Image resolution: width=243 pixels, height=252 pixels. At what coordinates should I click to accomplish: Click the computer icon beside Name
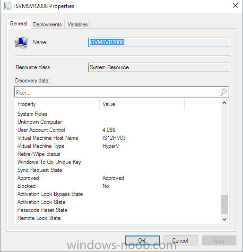click(21, 42)
